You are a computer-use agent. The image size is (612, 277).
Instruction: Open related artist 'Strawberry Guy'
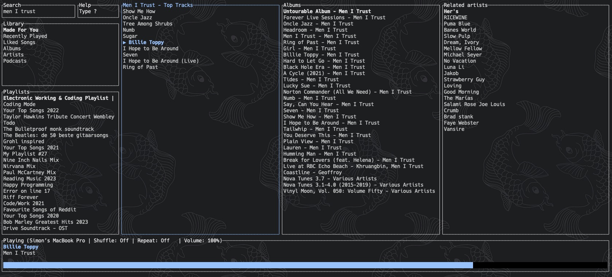pos(464,79)
